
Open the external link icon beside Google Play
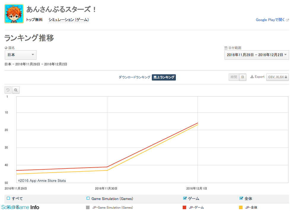[287, 20]
